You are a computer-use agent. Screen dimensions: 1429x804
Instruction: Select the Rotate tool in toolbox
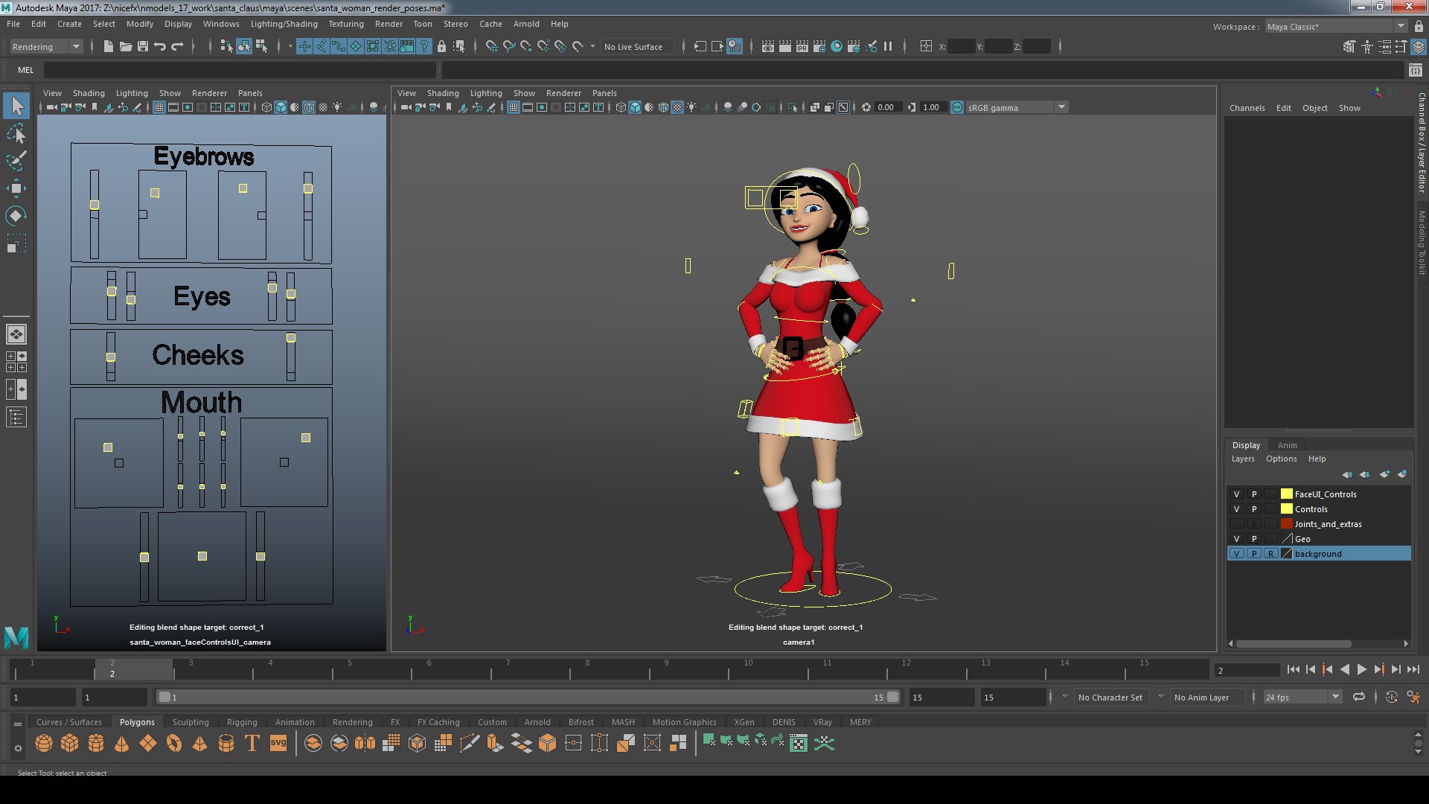click(x=16, y=216)
